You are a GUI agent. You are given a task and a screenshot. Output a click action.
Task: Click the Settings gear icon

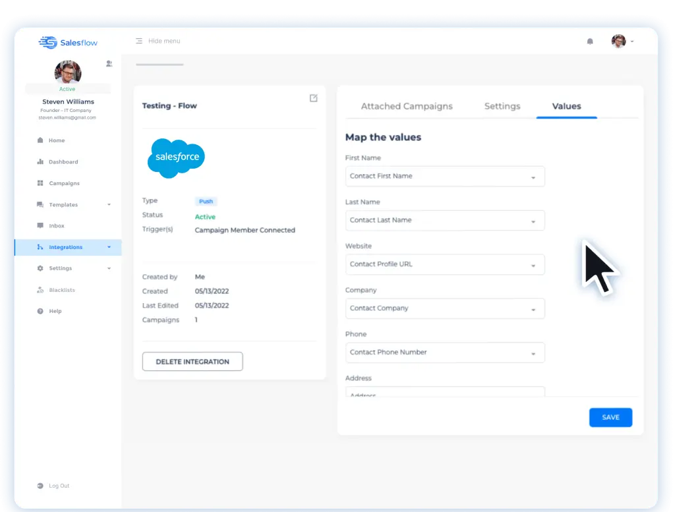click(x=40, y=268)
